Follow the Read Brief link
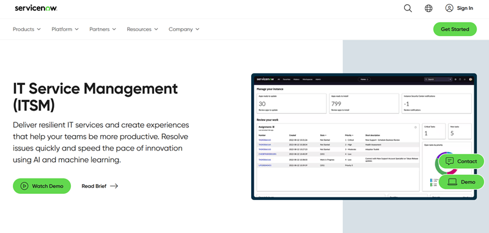This screenshot has width=489, height=233. pyautogui.click(x=100, y=186)
